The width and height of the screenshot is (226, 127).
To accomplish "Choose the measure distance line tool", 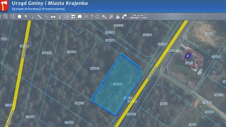I will (40, 17).
